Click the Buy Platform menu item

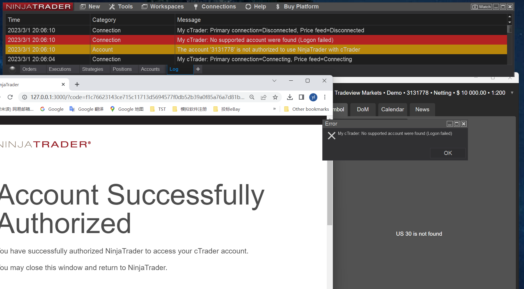click(297, 7)
